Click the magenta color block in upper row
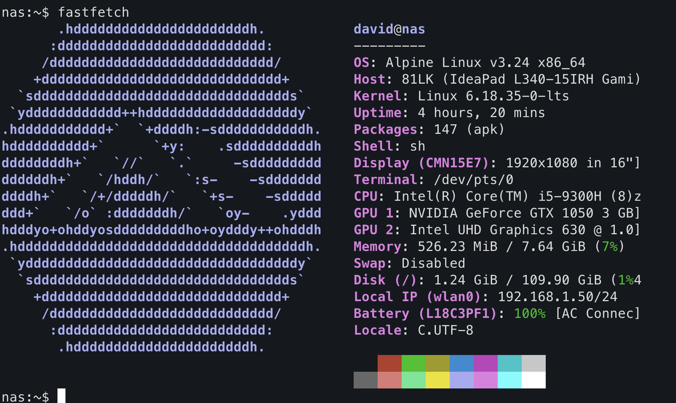This screenshot has height=403, width=676. pos(486,363)
